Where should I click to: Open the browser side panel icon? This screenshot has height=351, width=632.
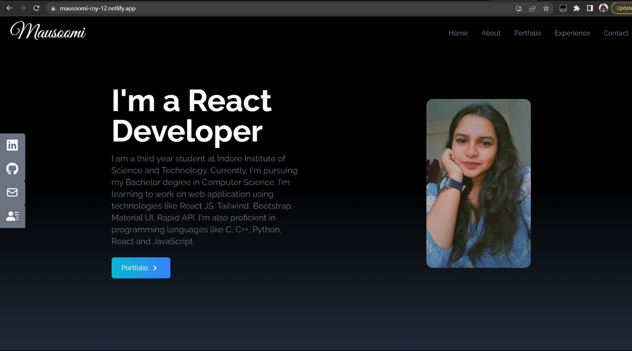point(590,8)
